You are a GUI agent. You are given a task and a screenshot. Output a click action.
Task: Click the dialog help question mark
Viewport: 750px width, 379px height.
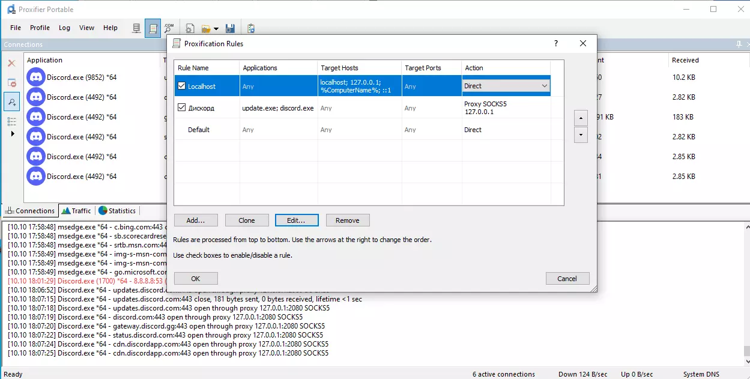(x=556, y=43)
